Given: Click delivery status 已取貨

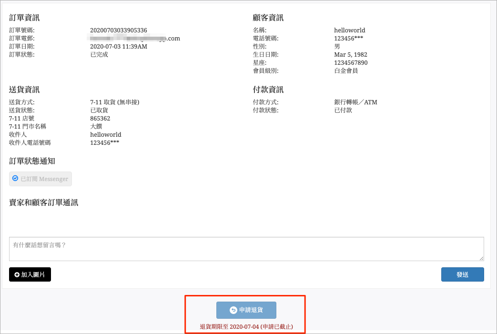Looking at the screenshot, I should (99, 110).
